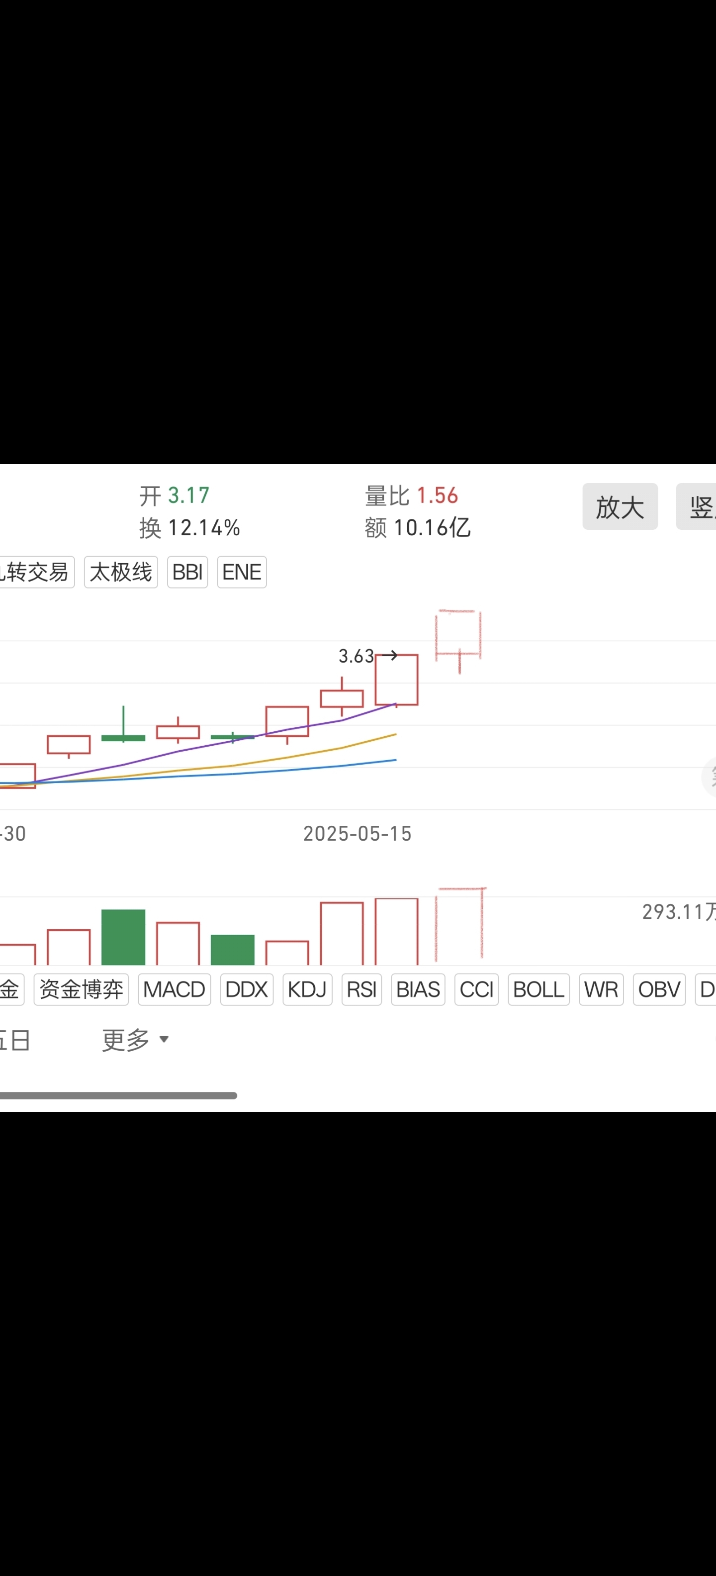Open the 更多 period dropdown

click(x=136, y=1040)
